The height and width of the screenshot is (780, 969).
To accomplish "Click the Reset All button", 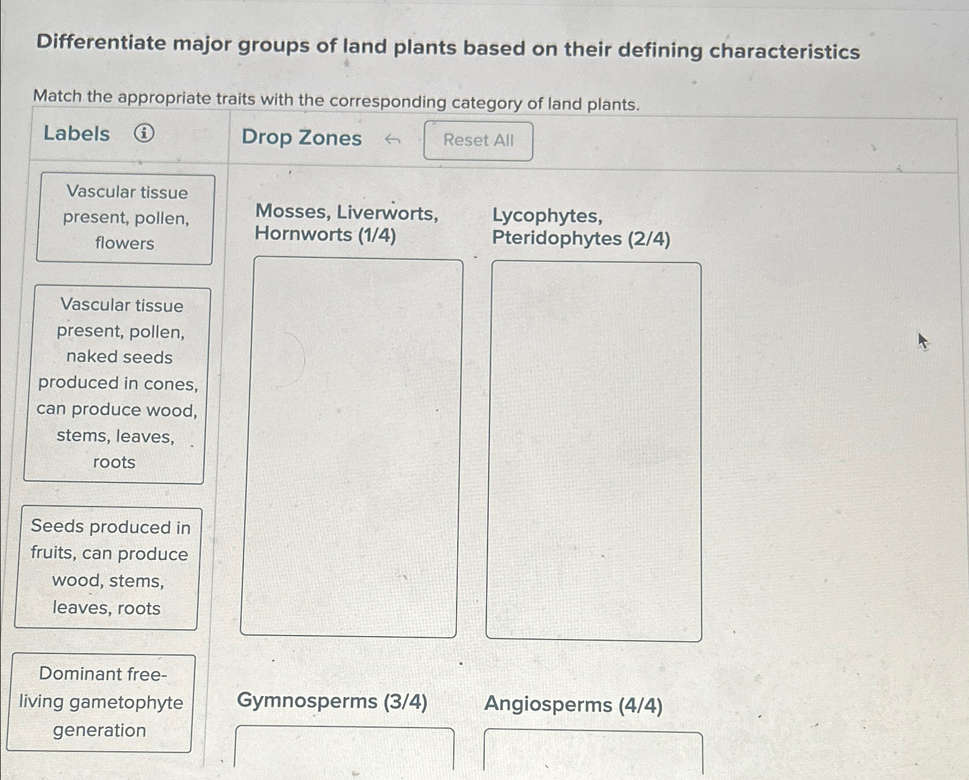I will pyautogui.click(x=478, y=140).
